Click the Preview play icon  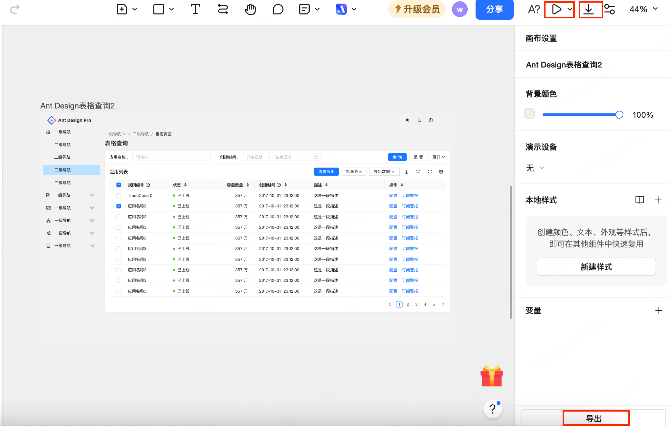(x=556, y=9)
